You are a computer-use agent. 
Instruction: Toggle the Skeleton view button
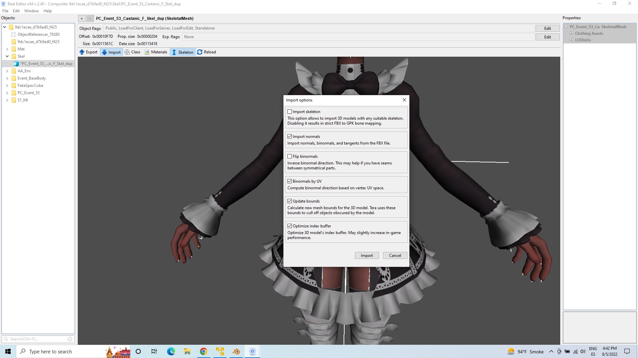182,52
